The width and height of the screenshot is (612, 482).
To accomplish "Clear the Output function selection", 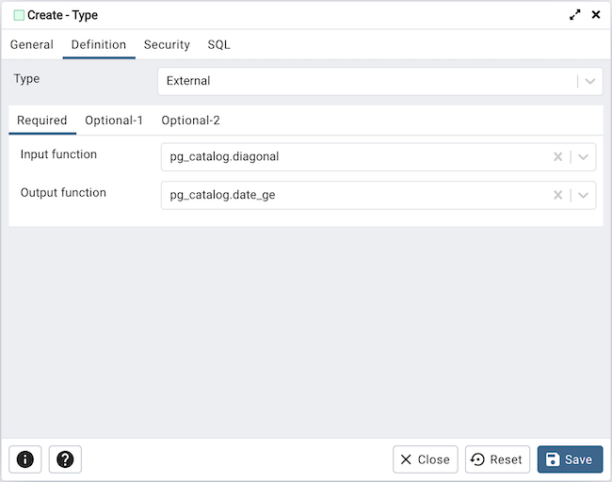I will tap(557, 195).
